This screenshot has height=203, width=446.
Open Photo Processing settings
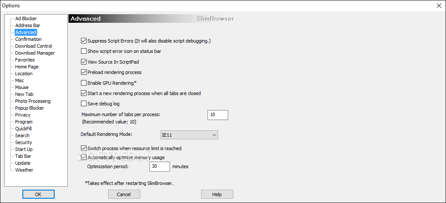click(x=33, y=101)
